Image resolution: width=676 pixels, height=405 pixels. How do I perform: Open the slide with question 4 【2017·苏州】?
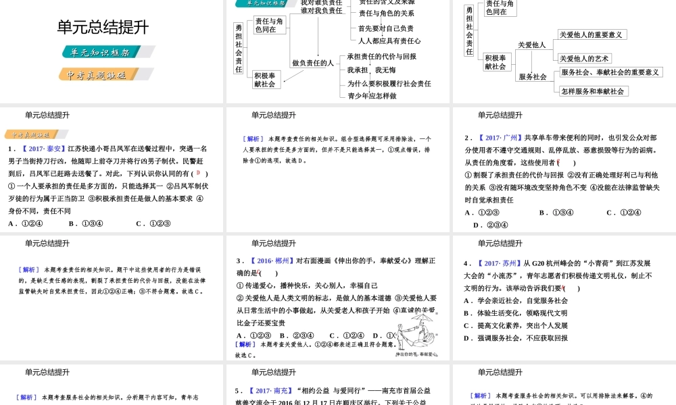[x=564, y=298]
